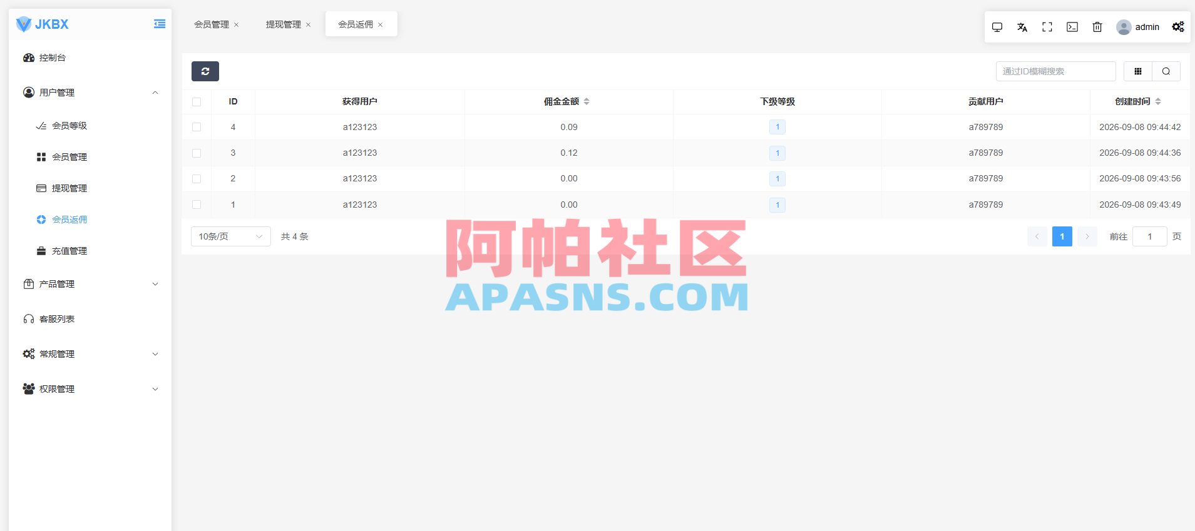Collapse the 用户管理 menu group

point(90,93)
